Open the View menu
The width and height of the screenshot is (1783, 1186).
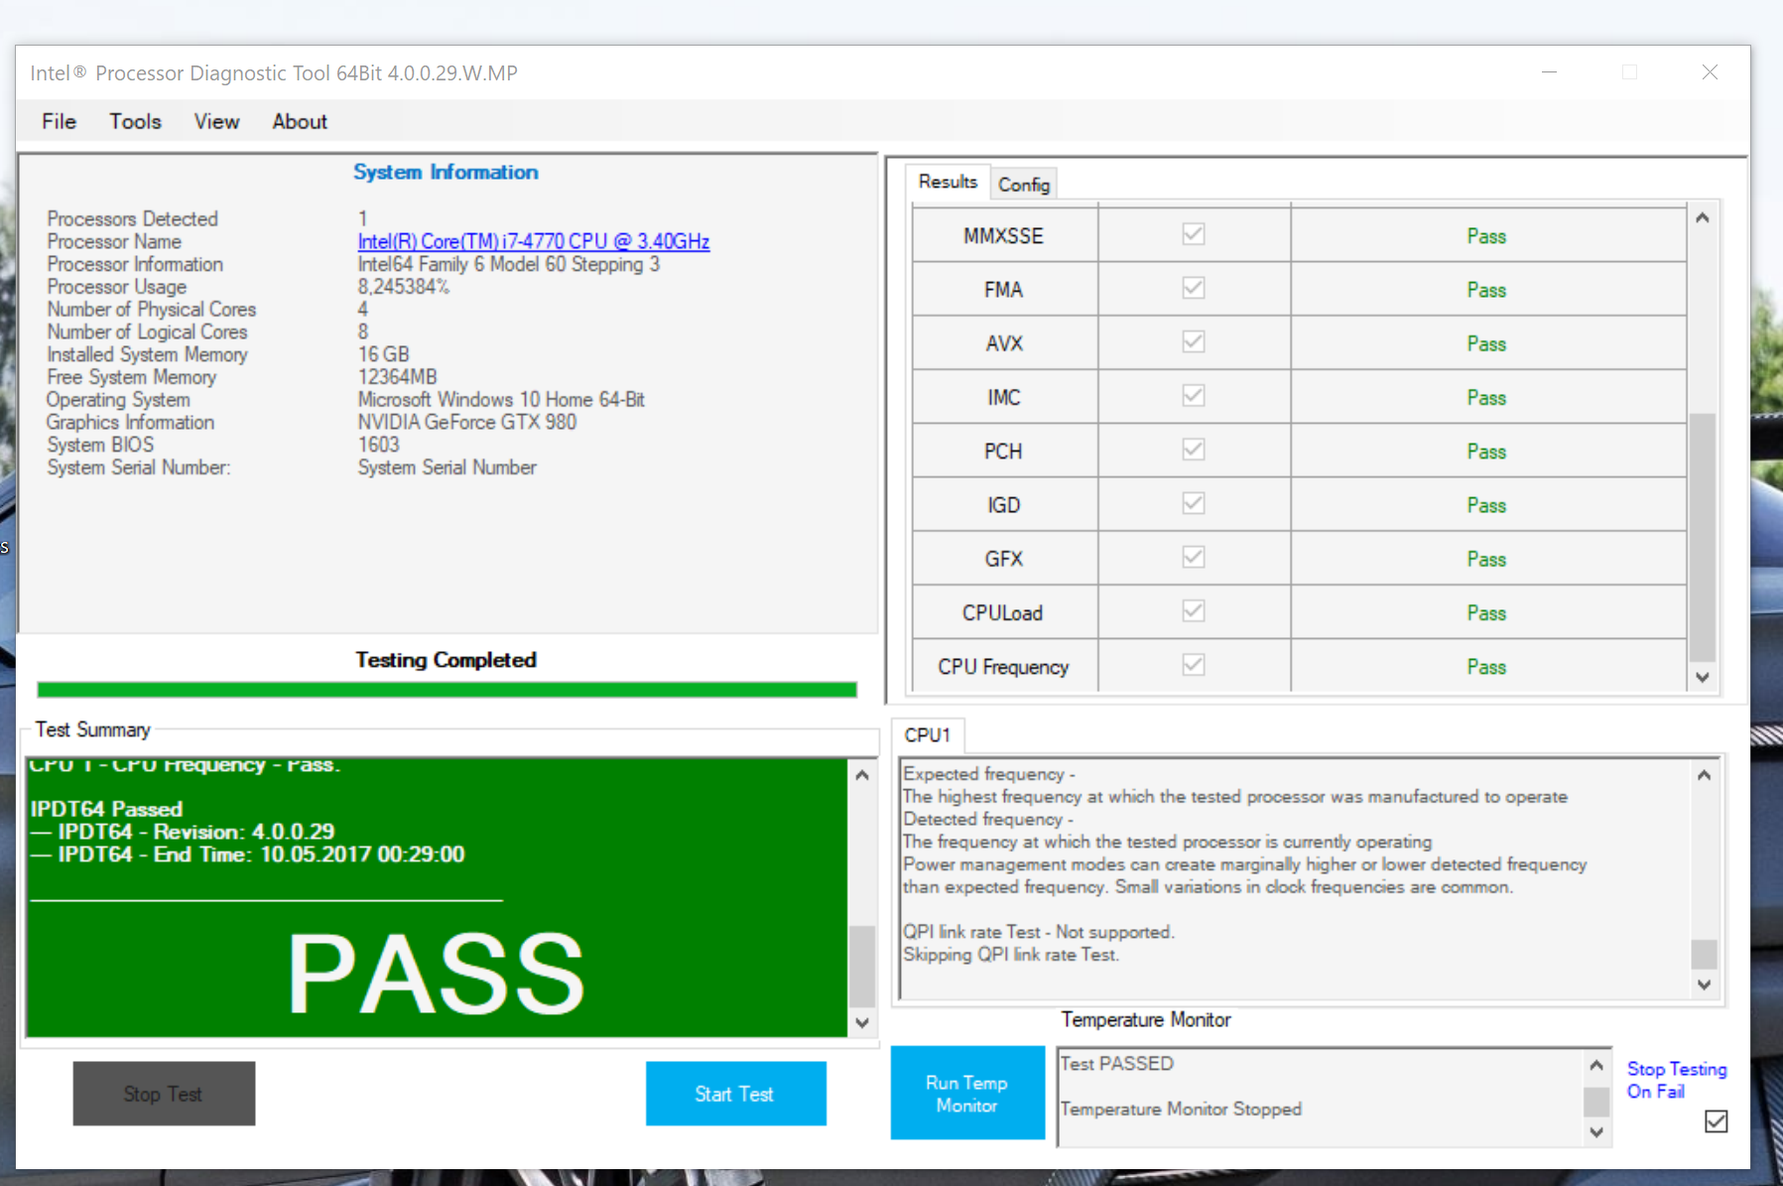(216, 121)
